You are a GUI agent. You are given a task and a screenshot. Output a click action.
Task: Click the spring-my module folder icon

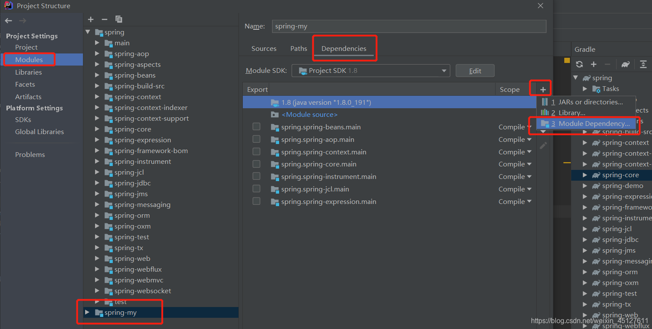(x=99, y=313)
